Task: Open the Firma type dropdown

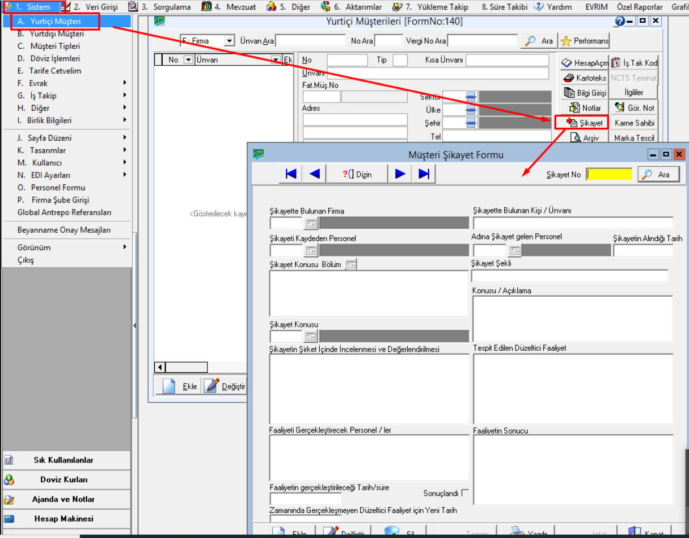Action: [229, 41]
